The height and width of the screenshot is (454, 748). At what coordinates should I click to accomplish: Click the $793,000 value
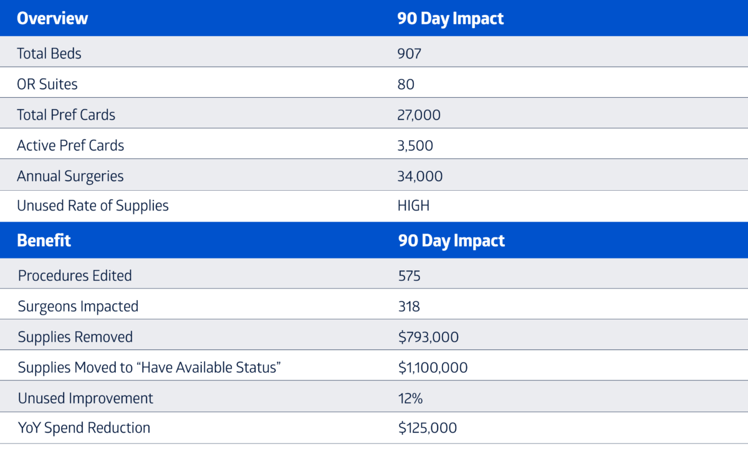coord(429,337)
